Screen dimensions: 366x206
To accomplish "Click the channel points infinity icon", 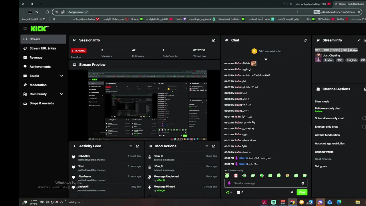I will click(229, 192).
